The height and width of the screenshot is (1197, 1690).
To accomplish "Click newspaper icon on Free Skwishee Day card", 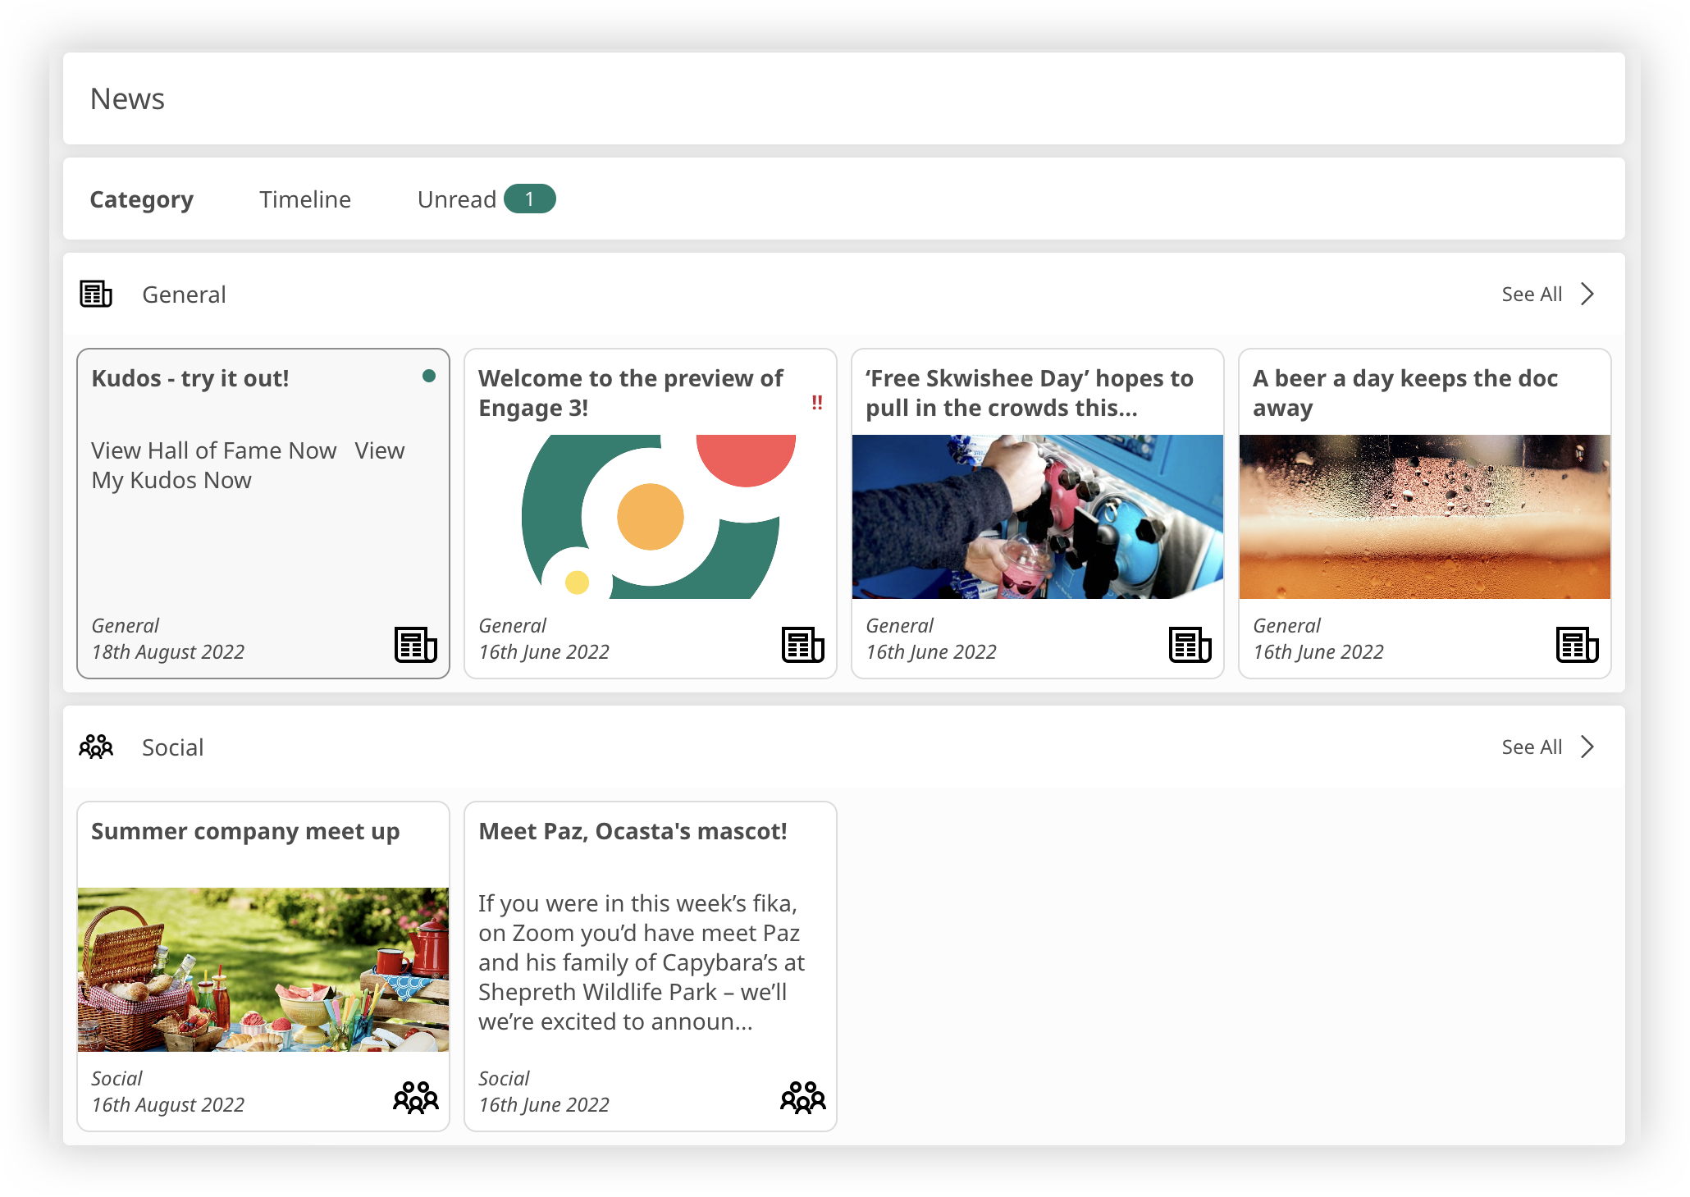I will click(1190, 645).
